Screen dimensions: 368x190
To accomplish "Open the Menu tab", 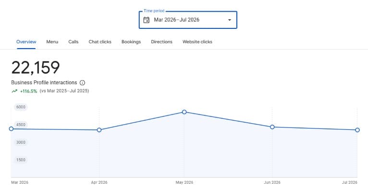I will (52, 42).
